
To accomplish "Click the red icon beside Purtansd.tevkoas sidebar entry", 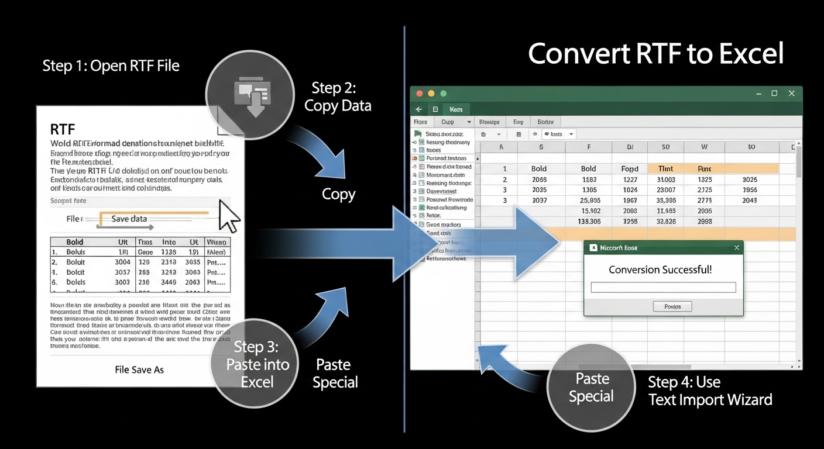I will pyautogui.click(x=414, y=158).
